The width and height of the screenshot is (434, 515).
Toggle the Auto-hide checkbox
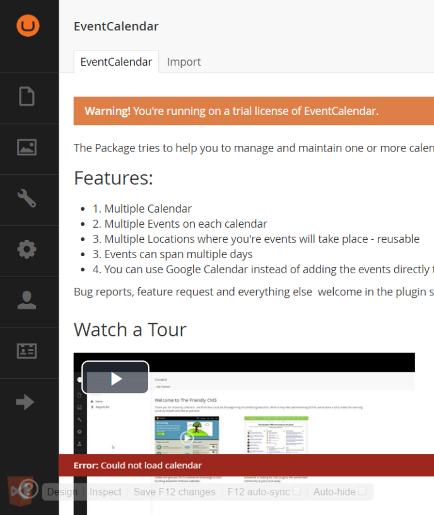tap(362, 491)
